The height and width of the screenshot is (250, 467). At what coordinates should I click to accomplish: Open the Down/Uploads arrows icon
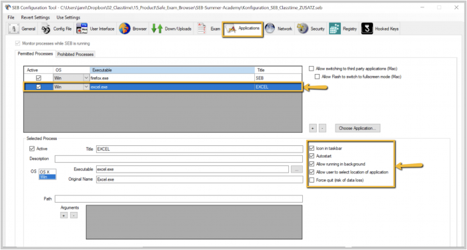tap(157, 29)
